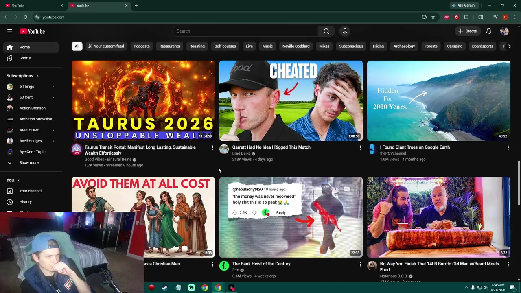521x293 pixels.
Task: Play the Hidden For 2000 Years thumbnail
Action: click(x=439, y=101)
